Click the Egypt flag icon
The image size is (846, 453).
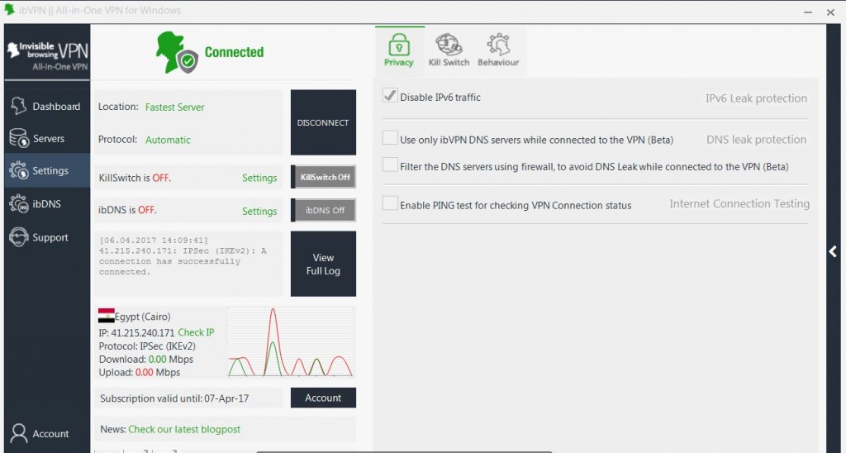[x=107, y=315]
